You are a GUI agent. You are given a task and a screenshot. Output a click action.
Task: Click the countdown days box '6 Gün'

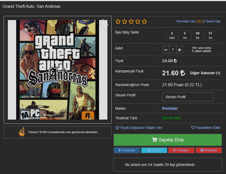[172, 35]
